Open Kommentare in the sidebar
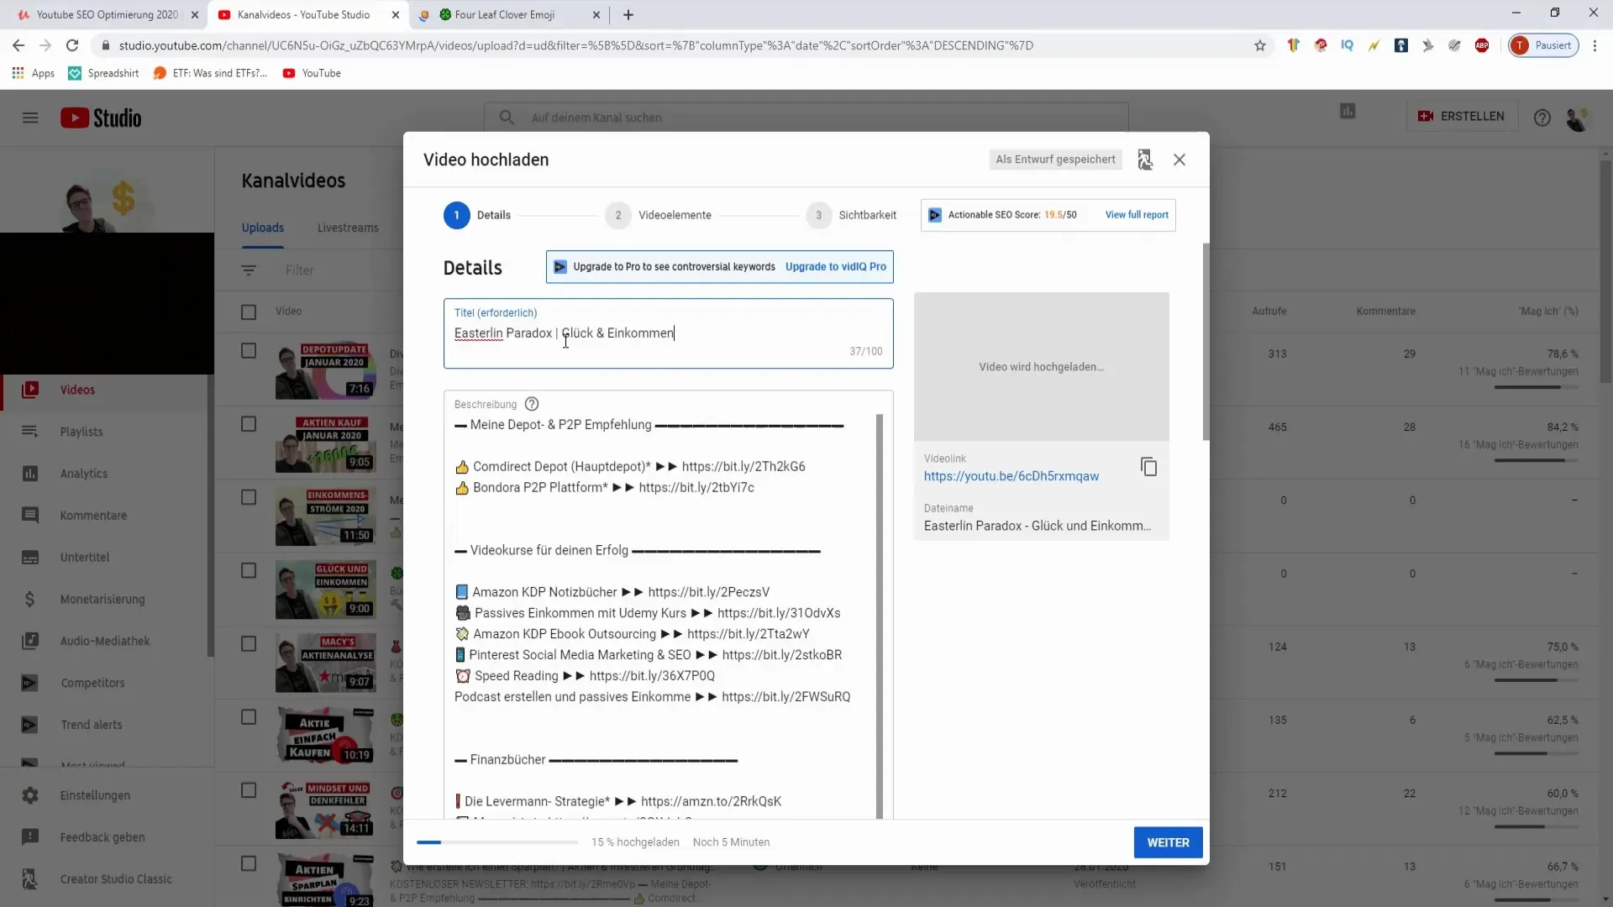The image size is (1613, 907). pyautogui.click(x=93, y=516)
